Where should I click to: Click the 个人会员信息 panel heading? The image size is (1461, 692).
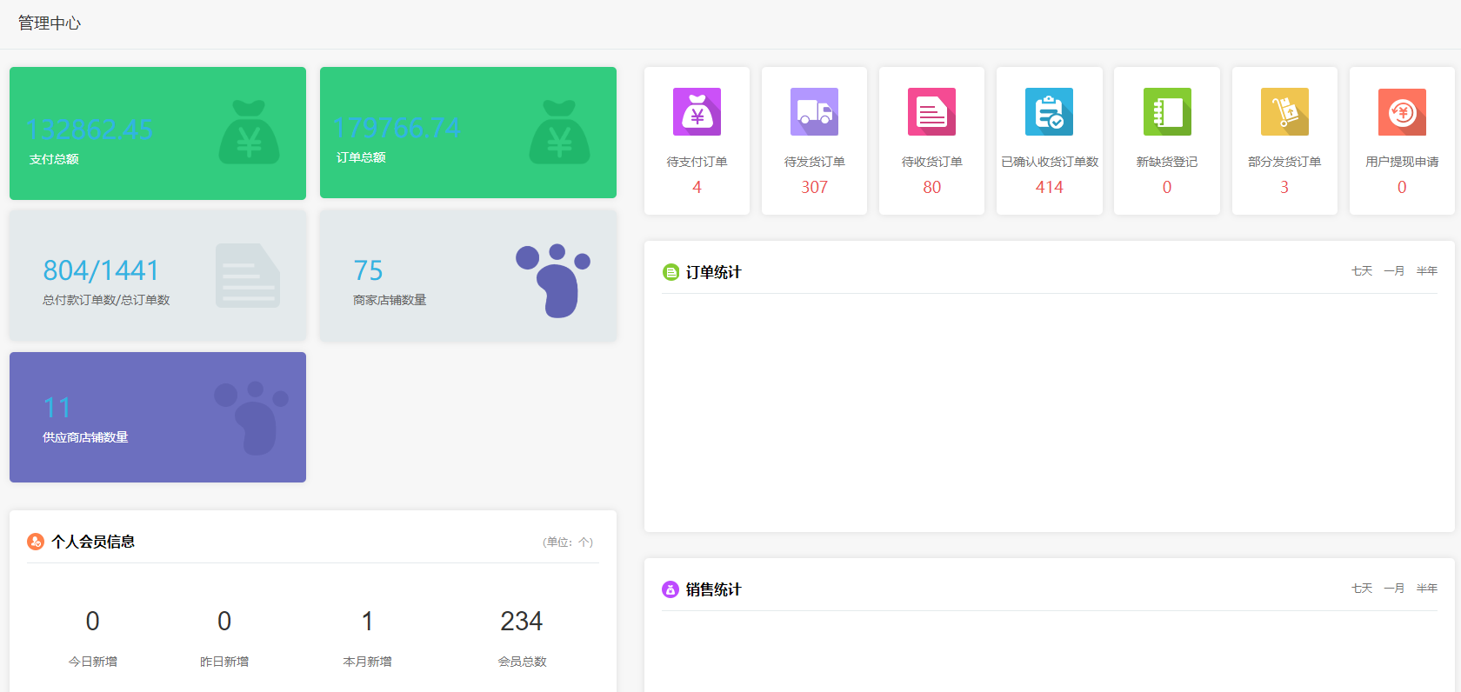tap(93, 542)
